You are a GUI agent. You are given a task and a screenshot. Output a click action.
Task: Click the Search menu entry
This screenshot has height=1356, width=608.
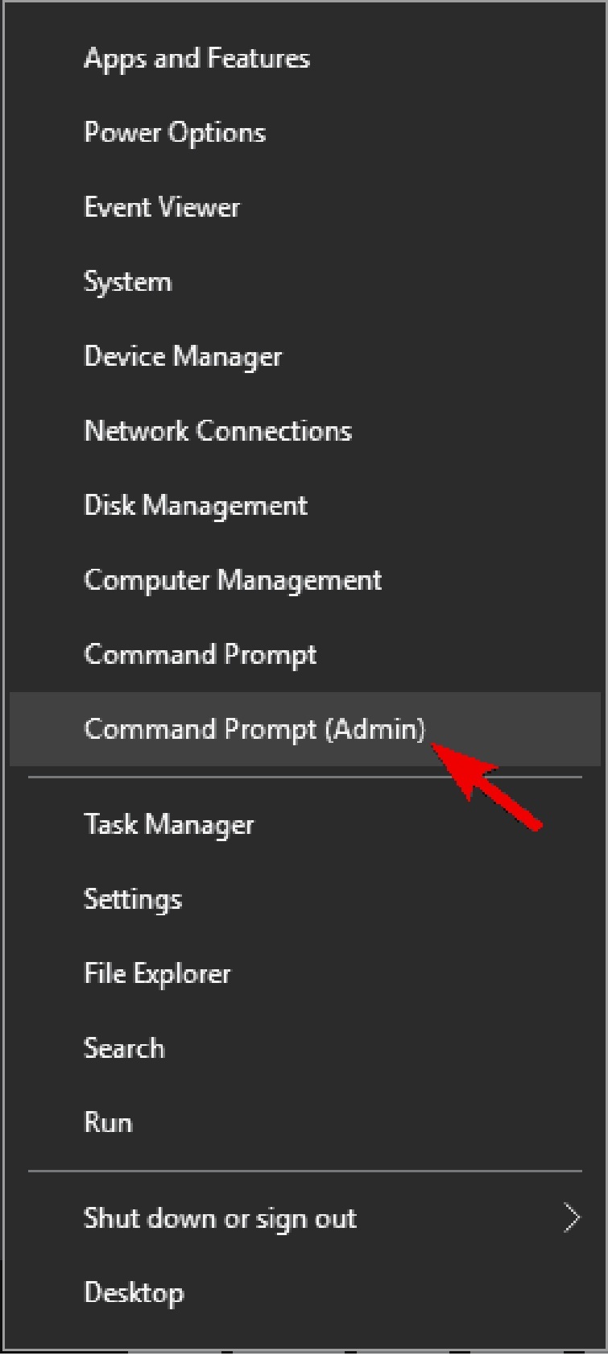tap(124, 1048)
